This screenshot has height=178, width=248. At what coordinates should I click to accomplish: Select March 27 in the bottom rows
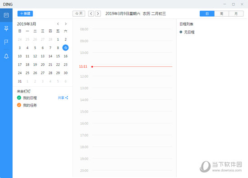42,73
